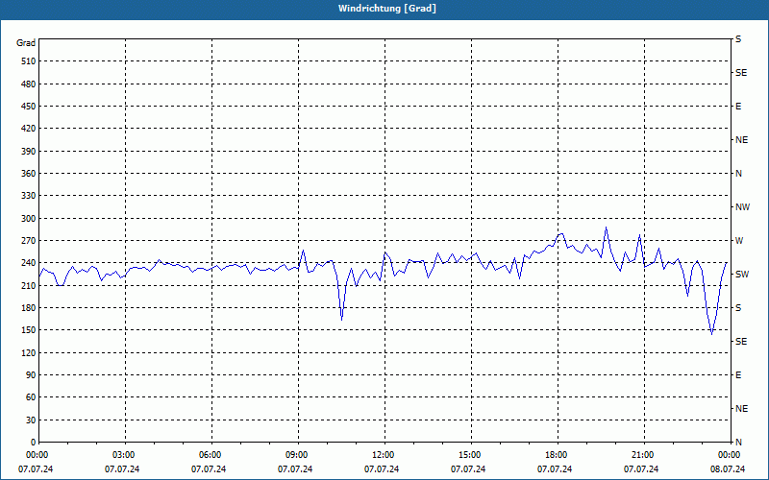Click the highest peak of the blue line near 290
The width and height of the screenshot is (769, 480).
607,228
